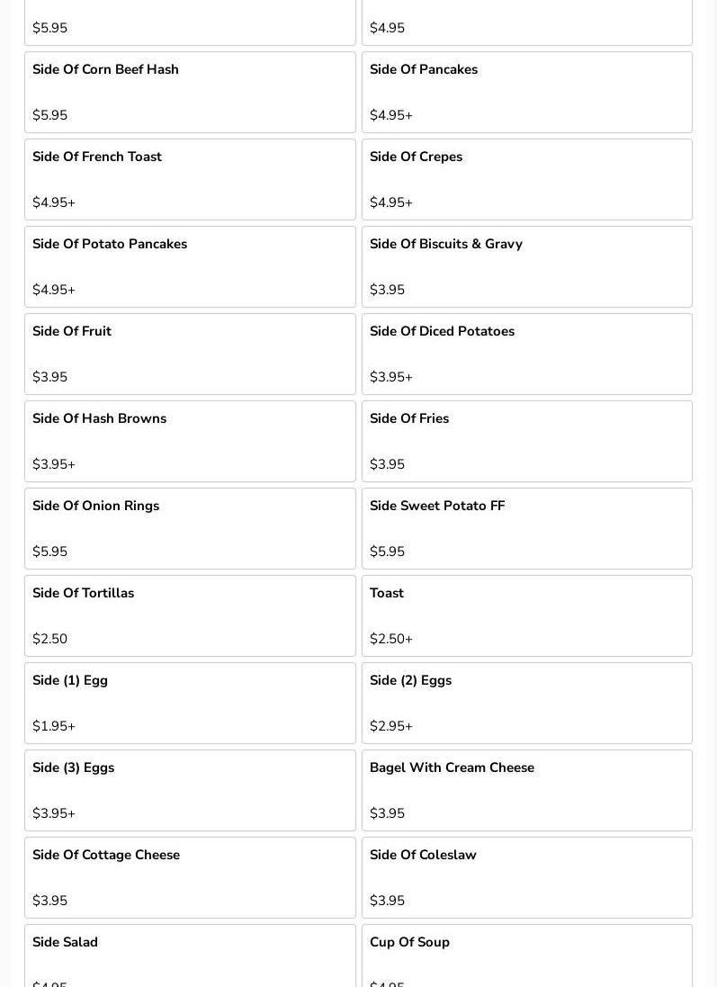Viewport: 717px width, 987px height.
Task: Add Side Of Fruit item
Action: click(x=190, y=354)
